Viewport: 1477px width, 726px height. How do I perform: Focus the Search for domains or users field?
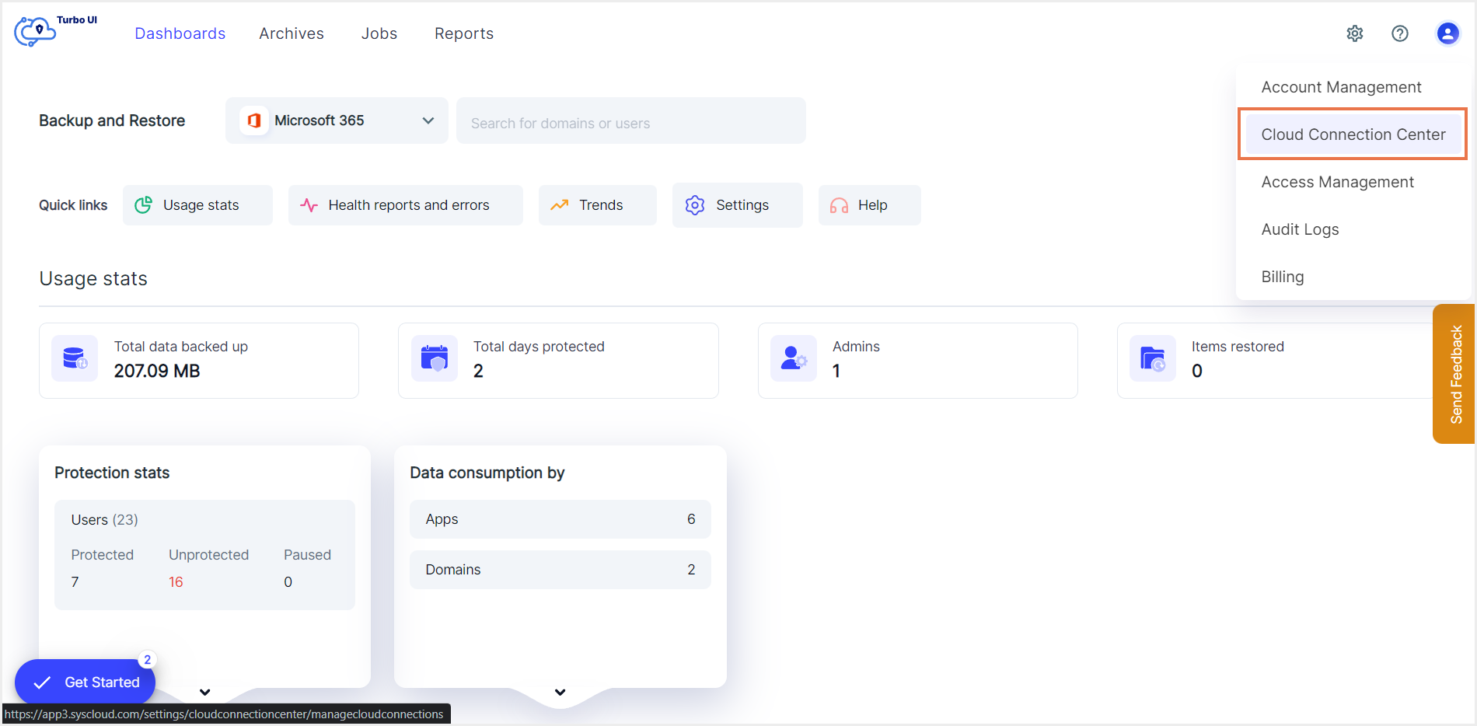click(630, 123)
